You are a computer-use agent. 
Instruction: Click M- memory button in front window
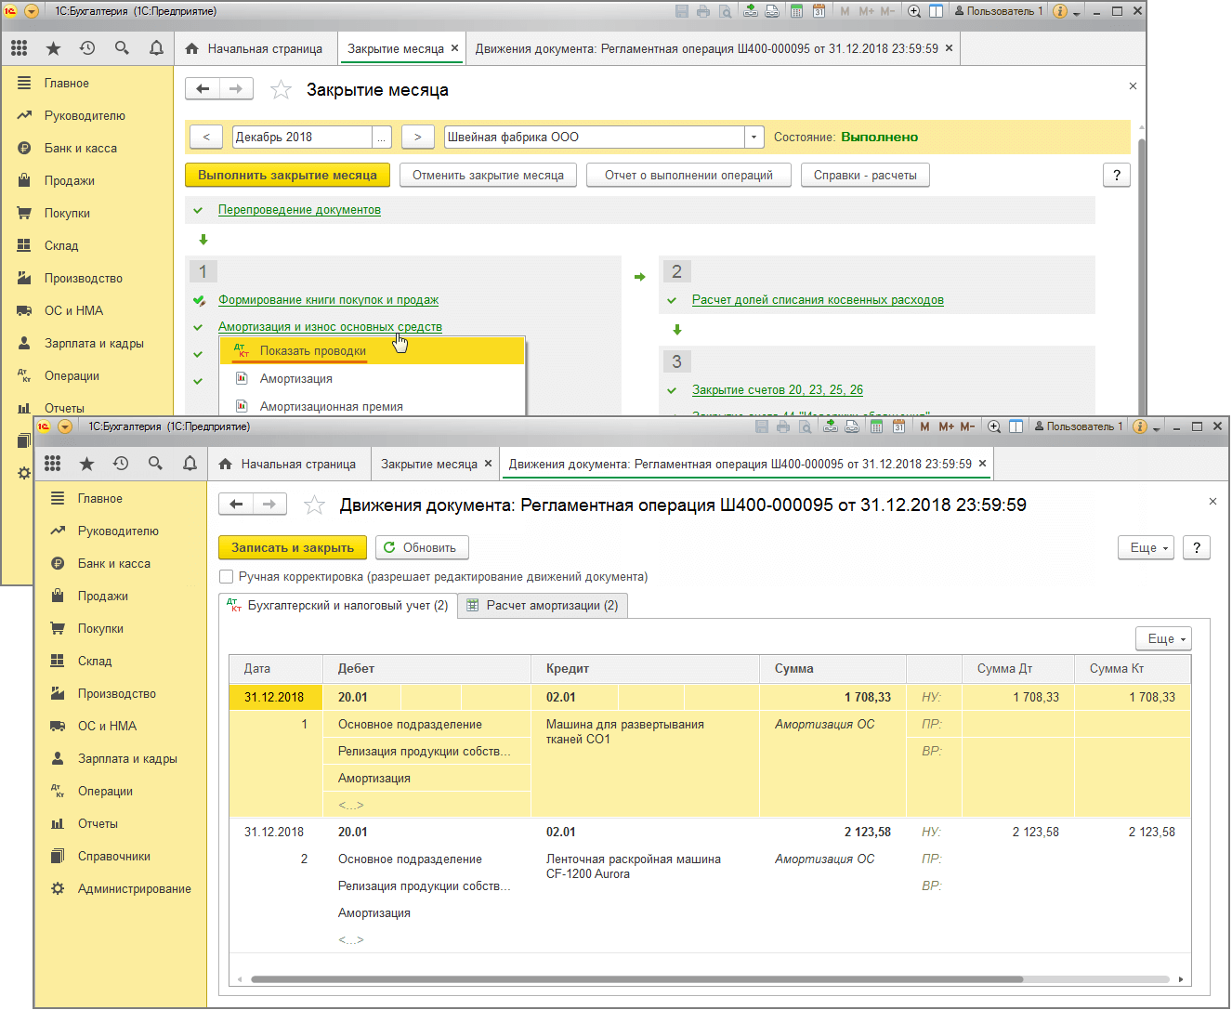[x=967, y=426]
